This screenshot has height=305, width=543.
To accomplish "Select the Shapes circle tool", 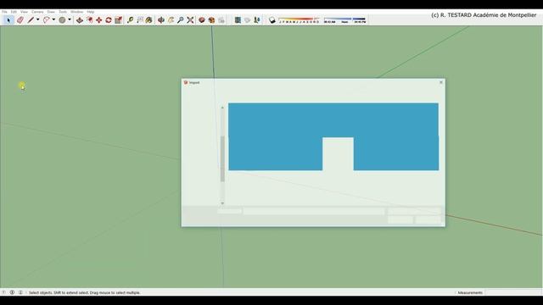I will coord(62,20).
